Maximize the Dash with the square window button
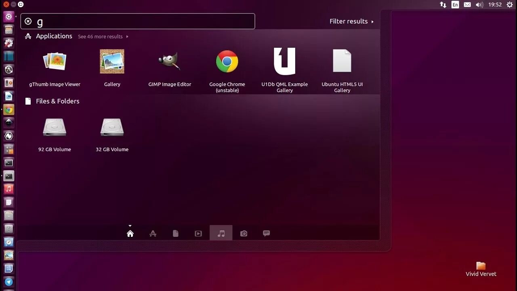 (x=21, y=4)
